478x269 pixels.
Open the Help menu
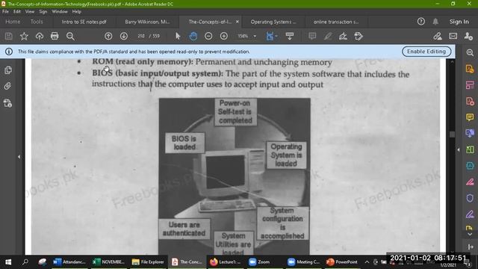76,12
